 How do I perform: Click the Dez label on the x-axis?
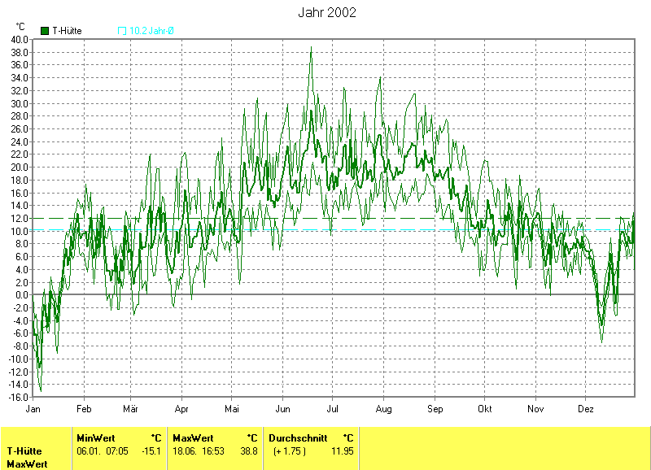click(x=585, y=409)
